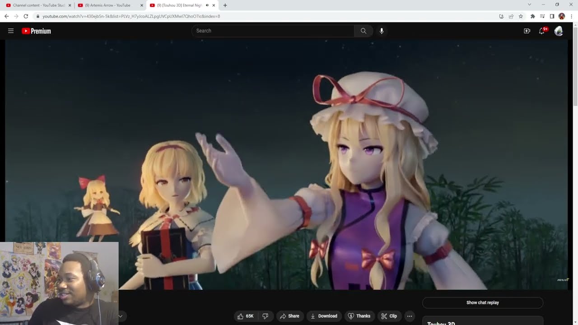Expand chevron beside the webcam overlay

(x=120, y=316)
